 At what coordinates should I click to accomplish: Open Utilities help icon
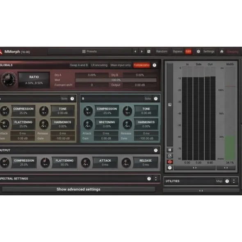227,181
